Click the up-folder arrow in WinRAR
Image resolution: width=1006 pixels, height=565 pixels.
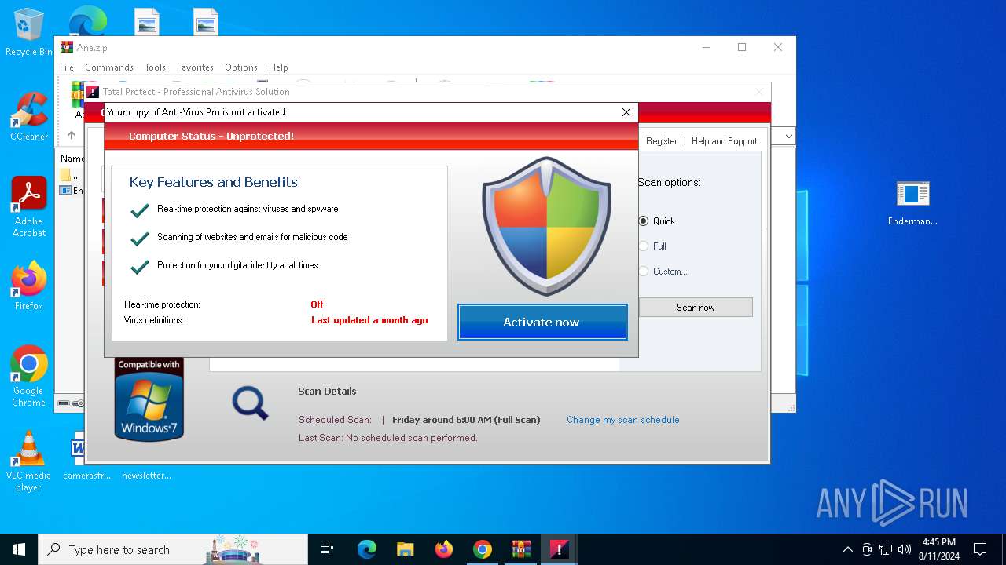click(x=71, y=136)
